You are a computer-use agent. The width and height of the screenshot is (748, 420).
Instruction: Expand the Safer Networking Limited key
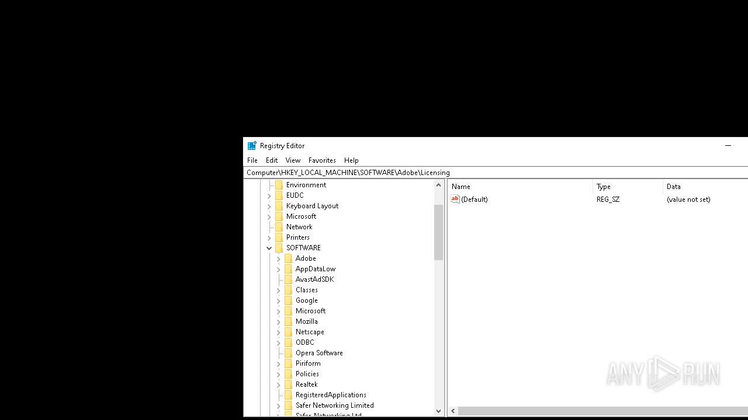[x=278, y=405]
